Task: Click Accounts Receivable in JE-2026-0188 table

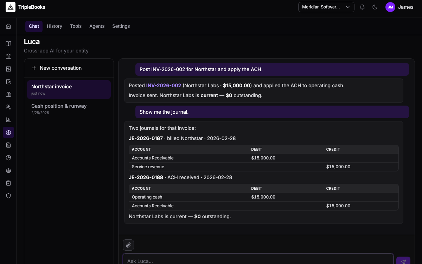Action: tap(153, 206)
